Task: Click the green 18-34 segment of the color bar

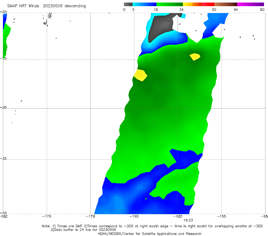Action: [x=169, y=4]
